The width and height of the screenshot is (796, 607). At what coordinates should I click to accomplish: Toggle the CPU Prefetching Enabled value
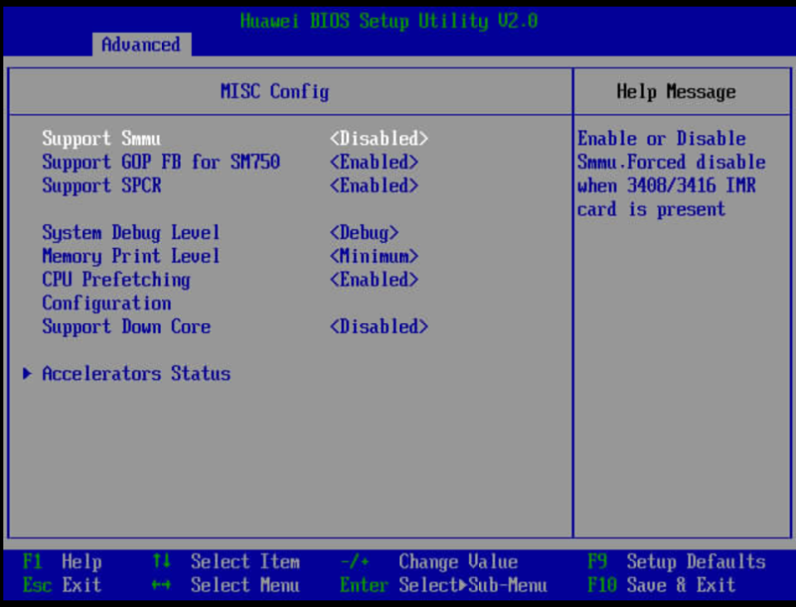[374, 279]
